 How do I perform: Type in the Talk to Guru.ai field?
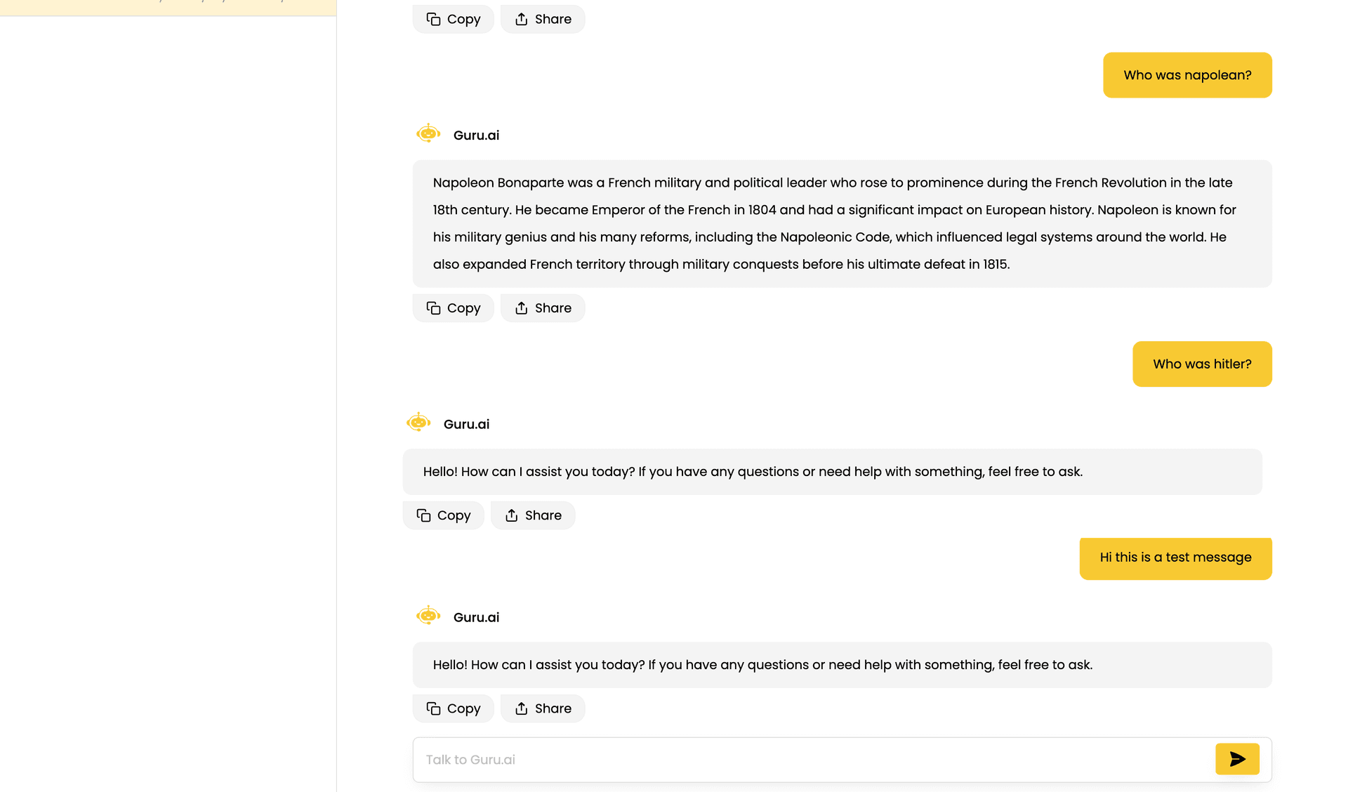(x=807, y=760)
